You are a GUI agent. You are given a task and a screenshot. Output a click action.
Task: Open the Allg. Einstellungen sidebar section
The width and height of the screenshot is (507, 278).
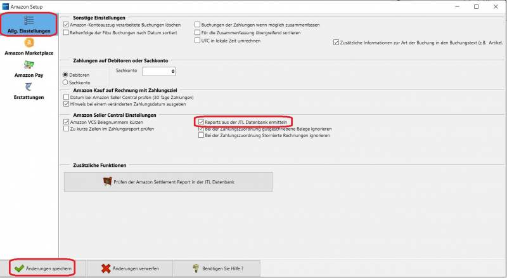pyautogui.click(x=29, y=25)
